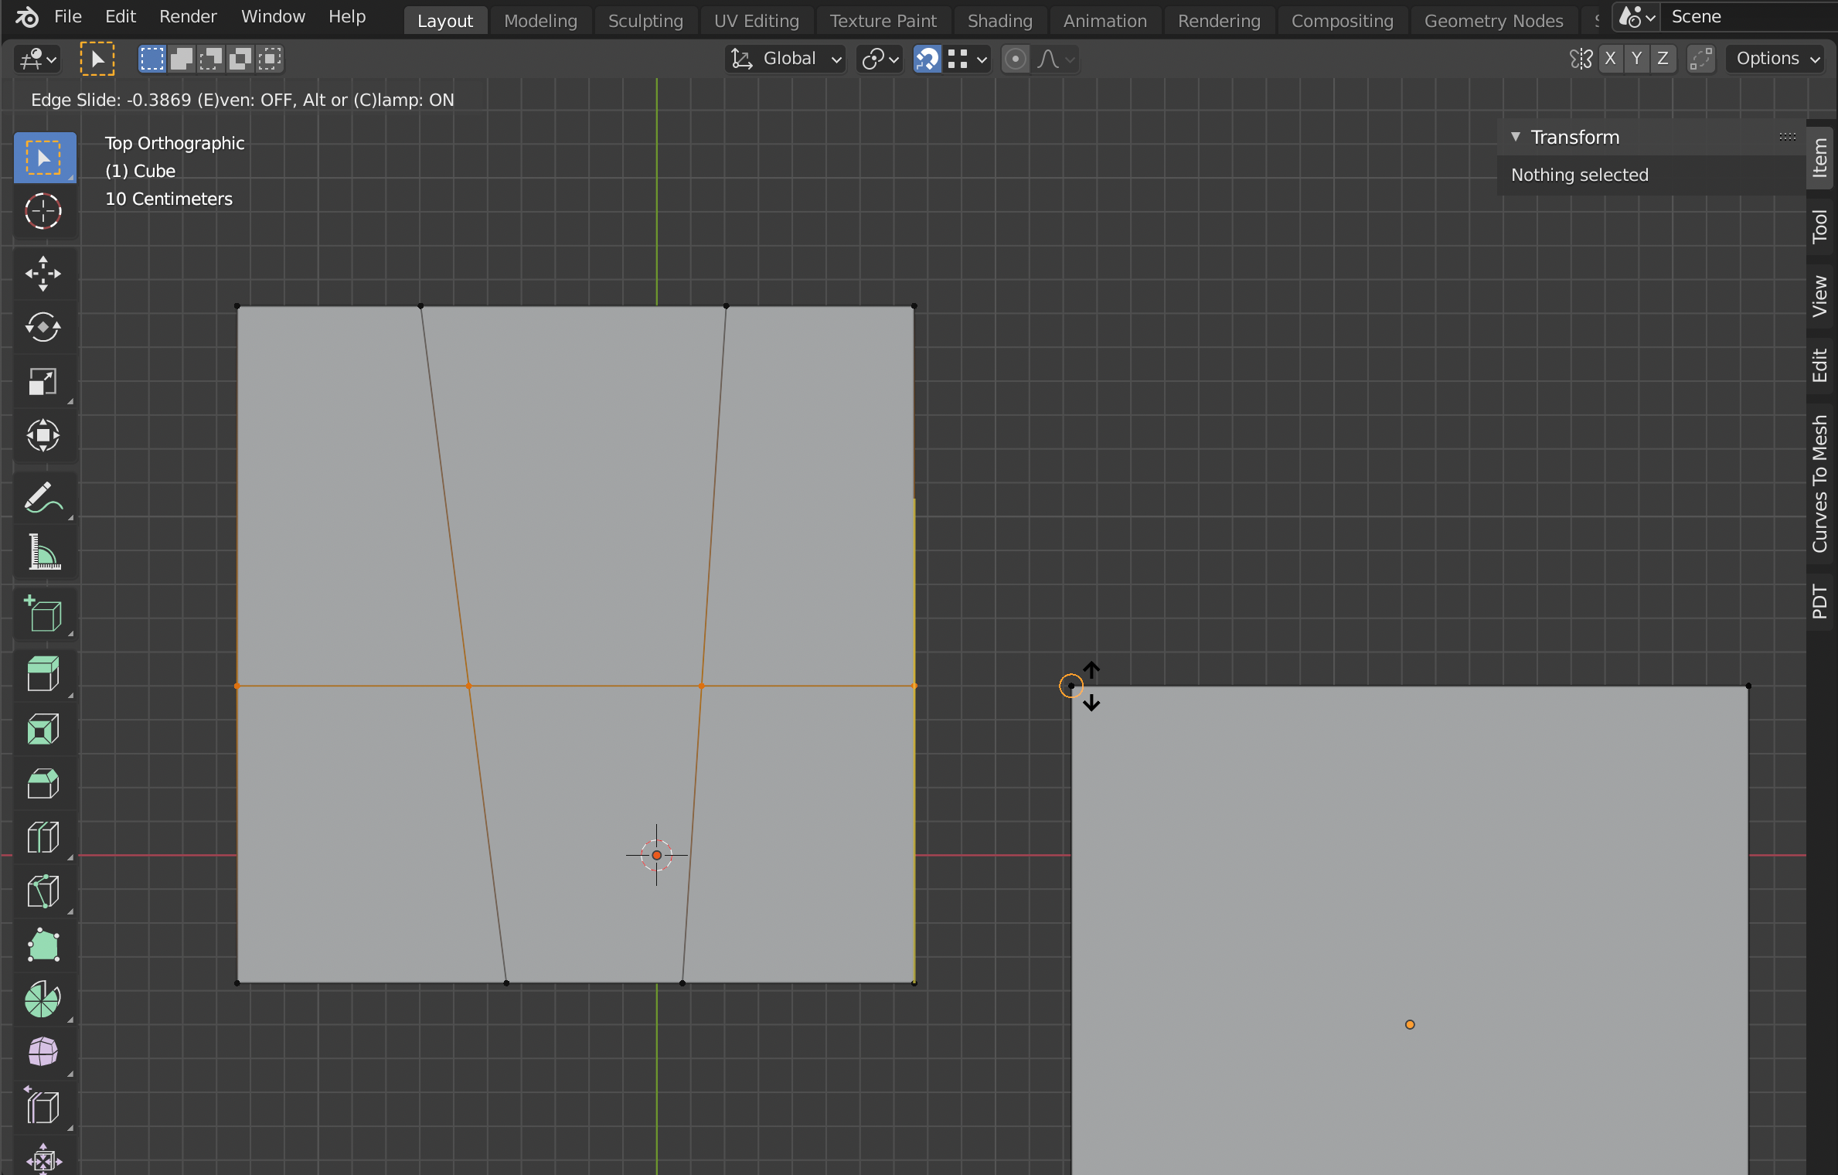
Task: Toggle proportional editing
Action: coord(1016,59)
